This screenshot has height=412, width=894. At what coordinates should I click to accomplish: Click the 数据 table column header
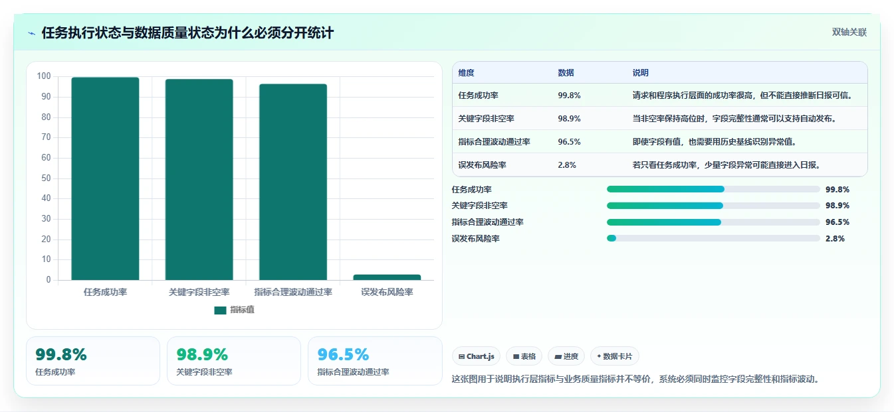pos(566,73)
